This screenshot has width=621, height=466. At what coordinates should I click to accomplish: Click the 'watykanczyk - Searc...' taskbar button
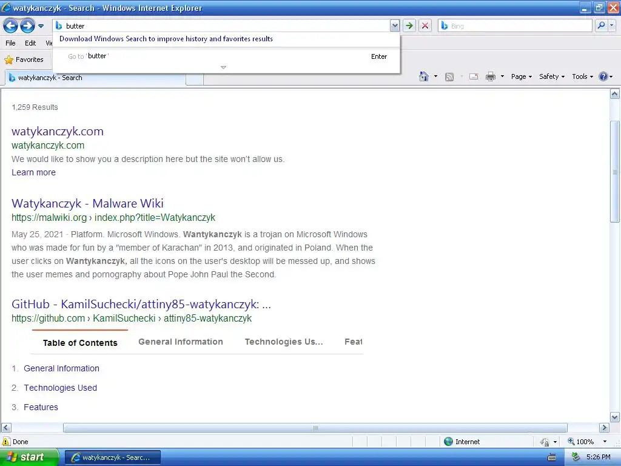point(112,458)
